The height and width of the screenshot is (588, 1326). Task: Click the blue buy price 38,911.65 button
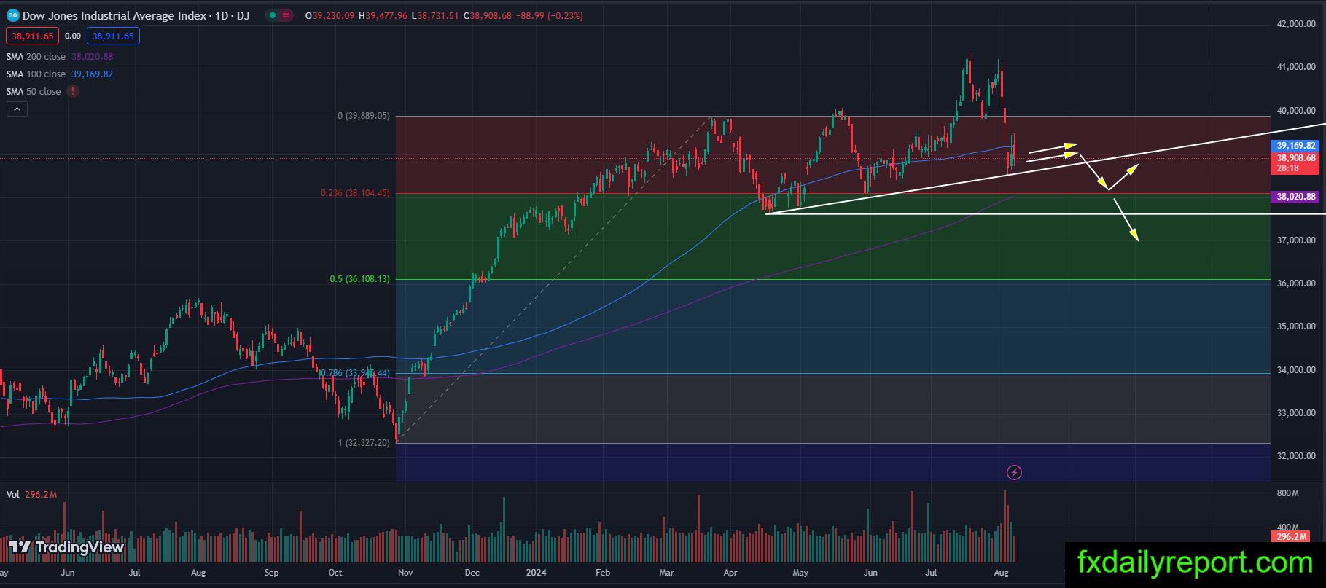[113, 36]
